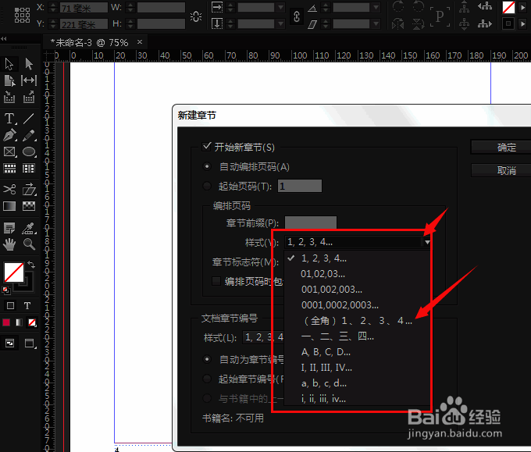Select the Ellipse tool

pyautogui.click(x=29, y=152)
